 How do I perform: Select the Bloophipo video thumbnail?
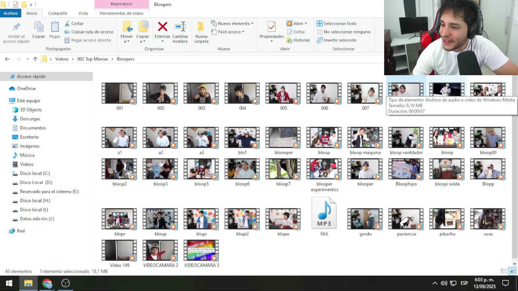(406, 169)
